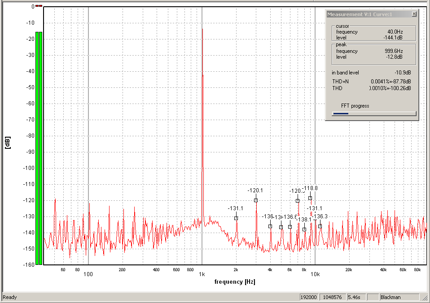Click the FFT progress bar
430x303 pixels.
click(374, 114)
